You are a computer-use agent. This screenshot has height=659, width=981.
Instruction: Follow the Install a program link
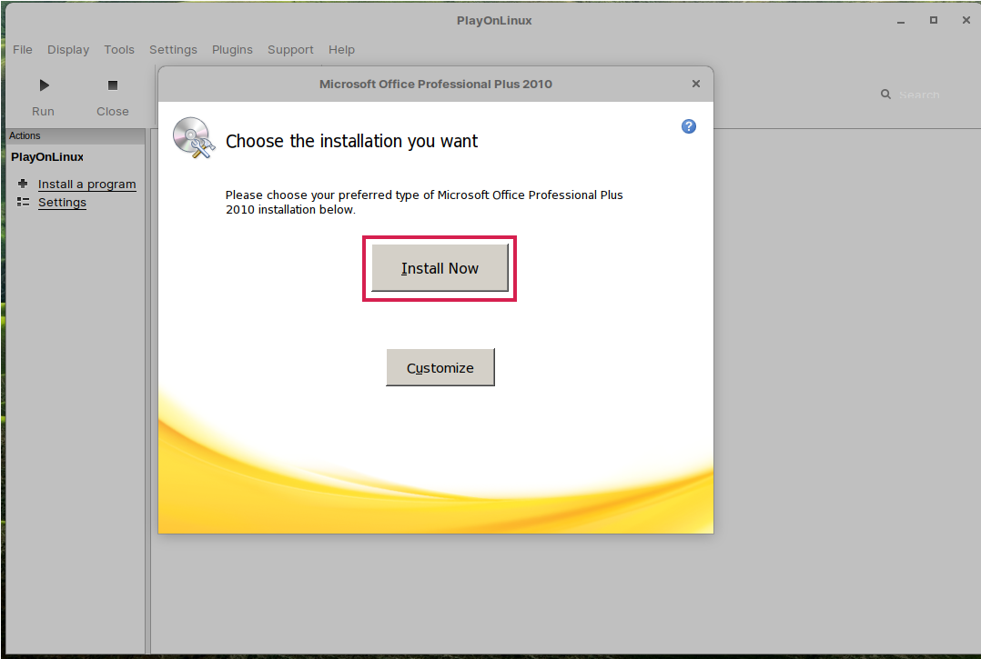(87, 185)
